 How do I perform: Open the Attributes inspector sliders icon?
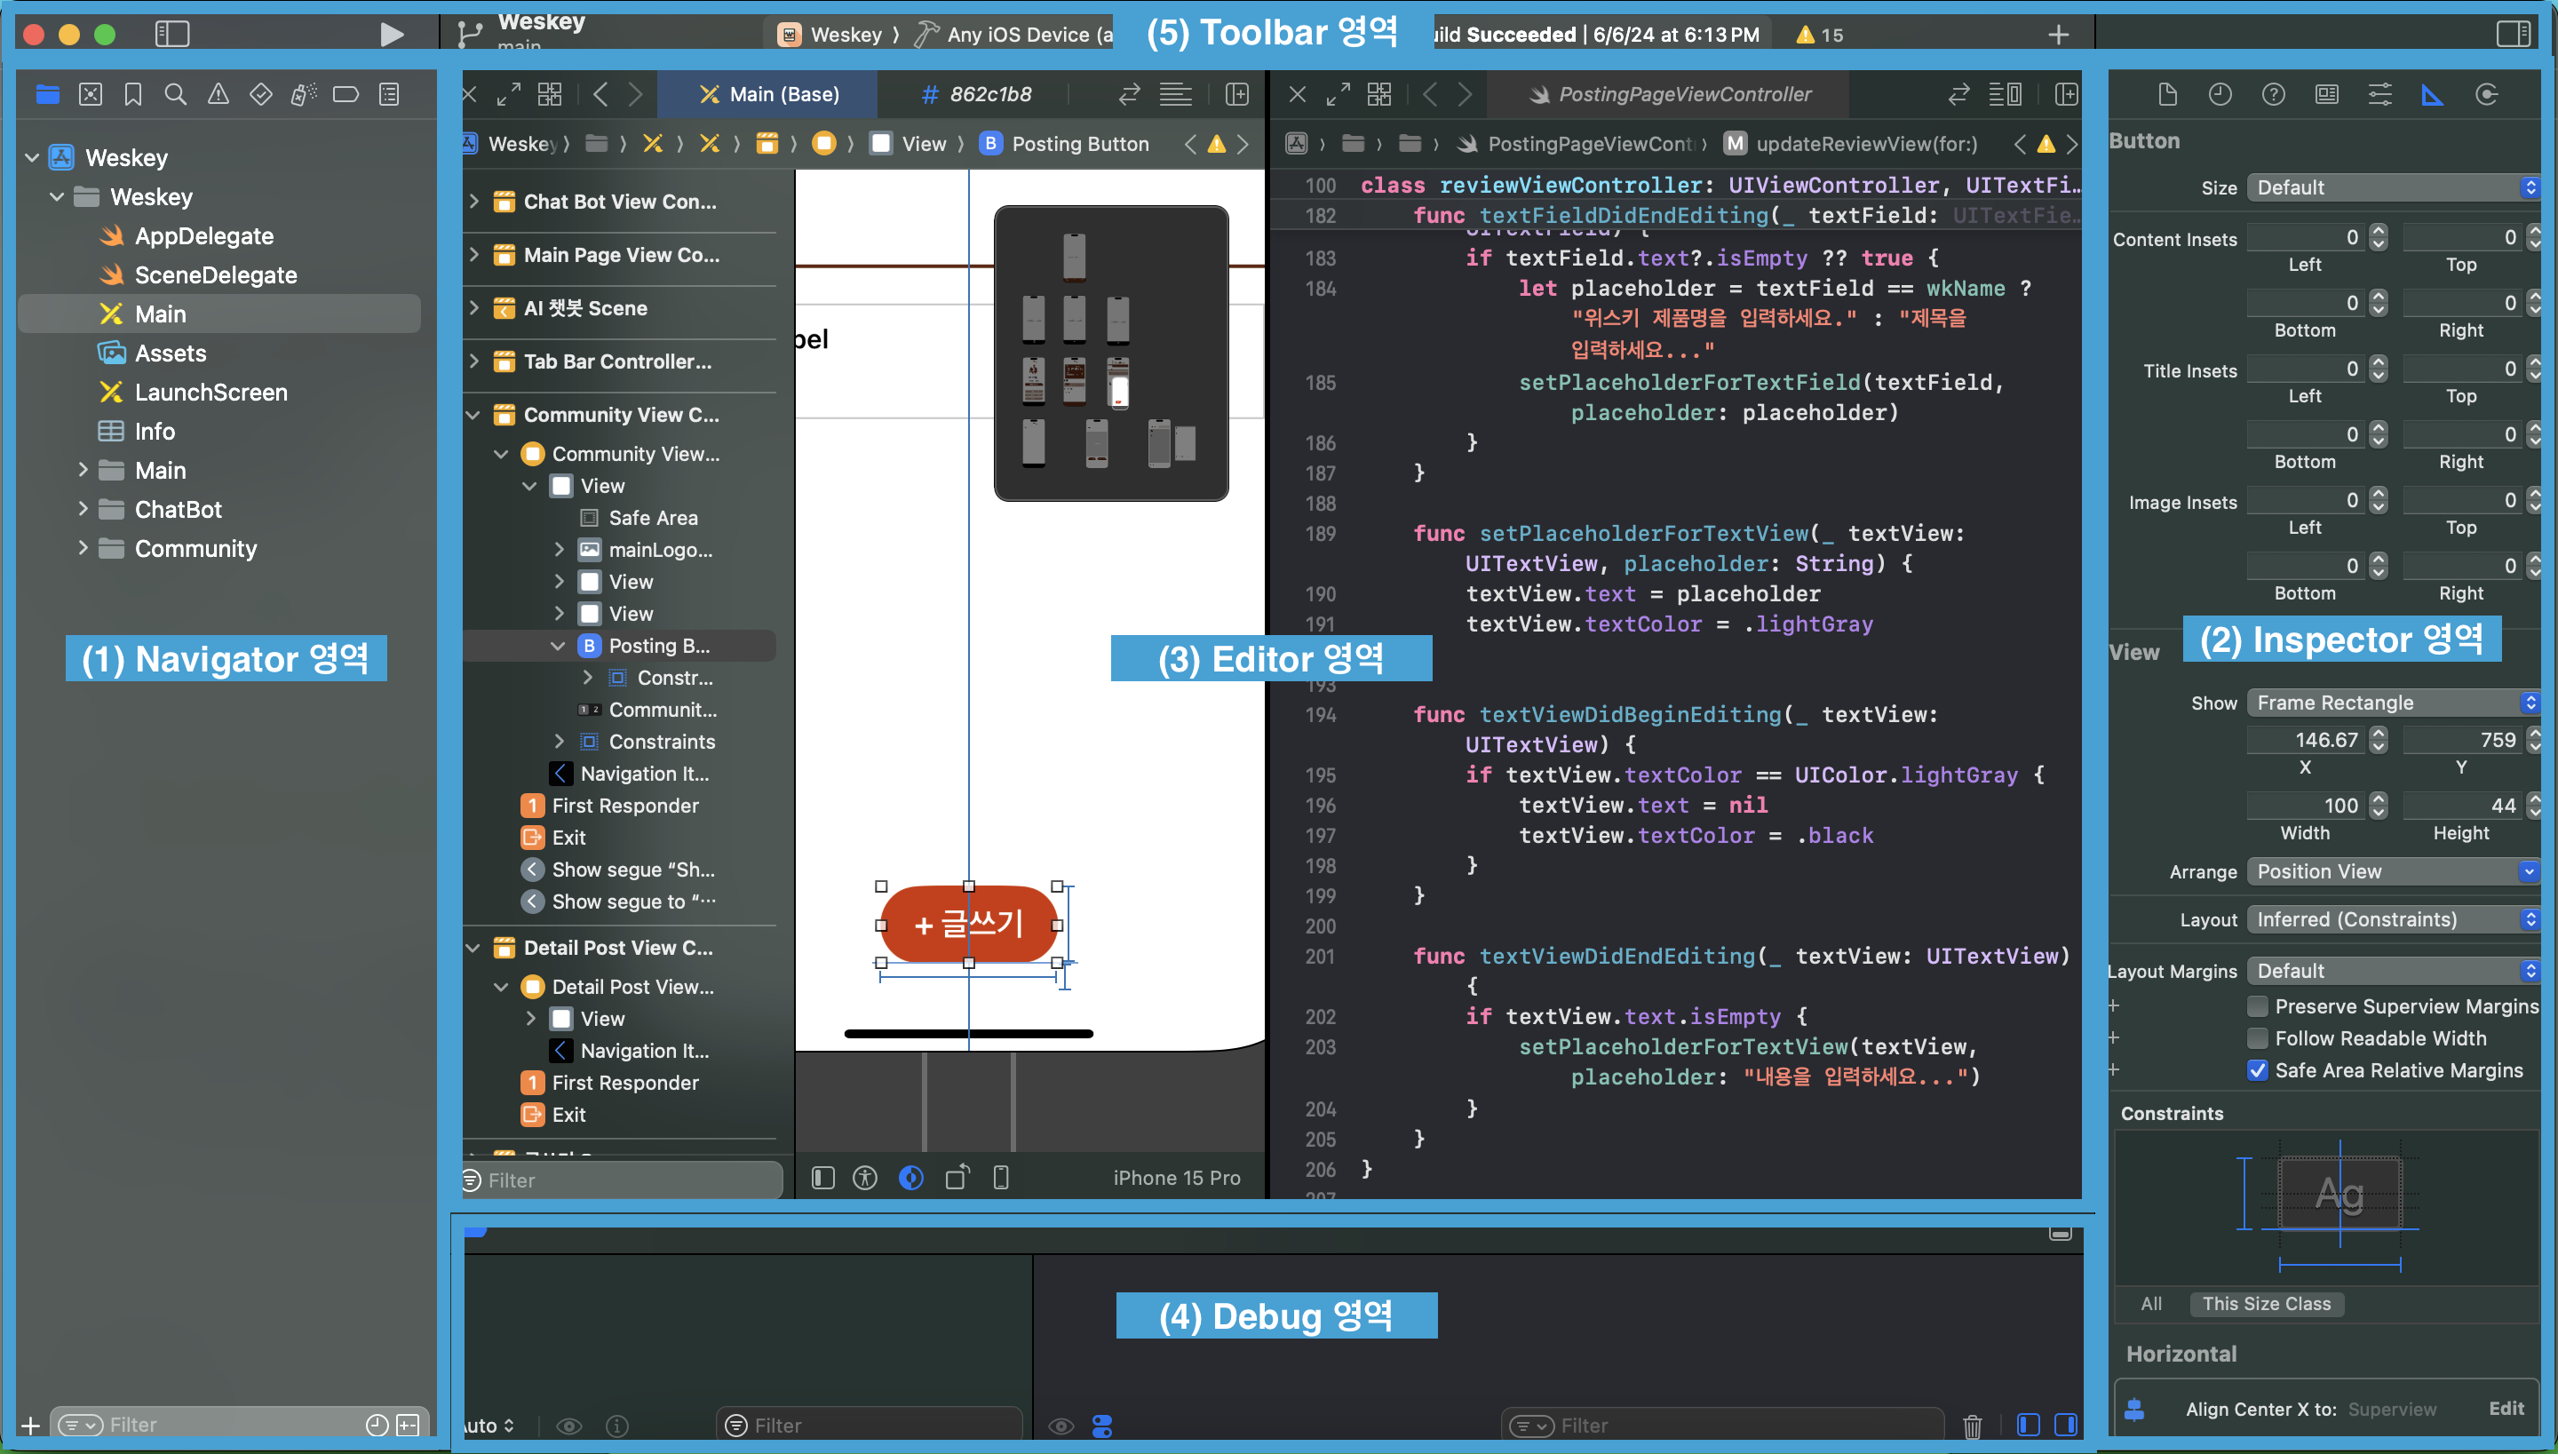click(x=2379, y=95)
